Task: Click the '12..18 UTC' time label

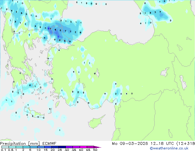Action: [x=162, y=144]
